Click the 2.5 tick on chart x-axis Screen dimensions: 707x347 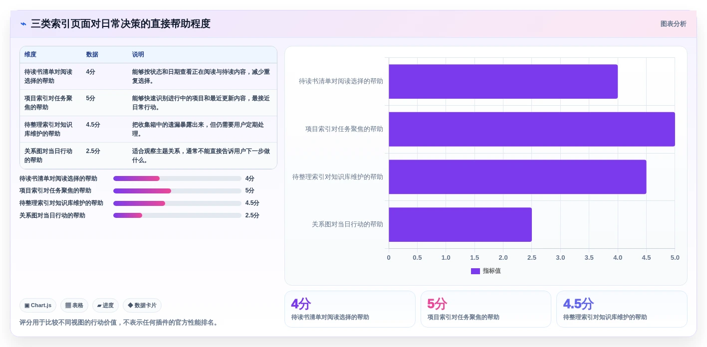point(532,258)
